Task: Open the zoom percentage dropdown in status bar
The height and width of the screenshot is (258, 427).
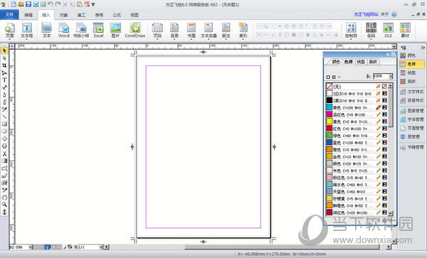Action: 30,247
